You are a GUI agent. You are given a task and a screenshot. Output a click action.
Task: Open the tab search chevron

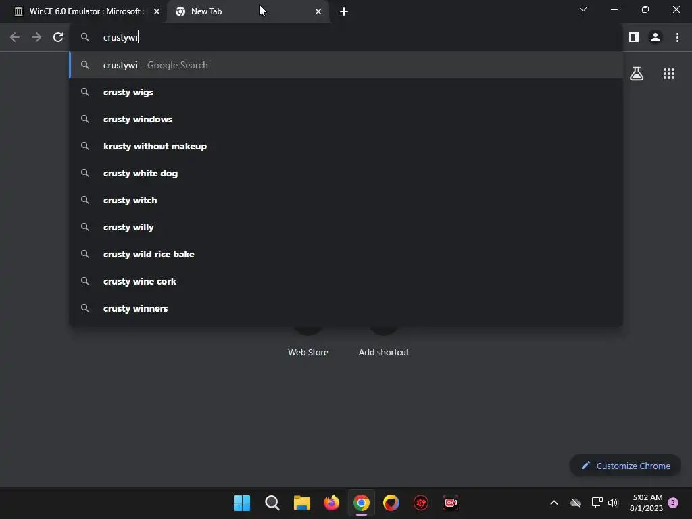[583, 9]
